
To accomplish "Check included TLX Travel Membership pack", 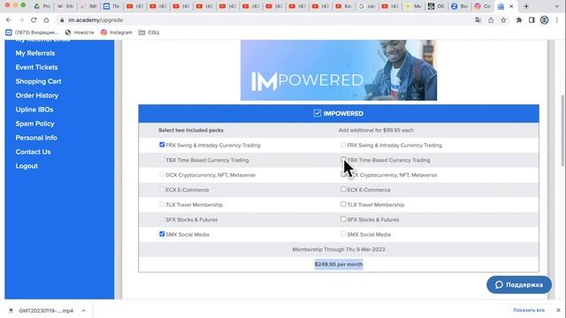I will click(162, 204).
